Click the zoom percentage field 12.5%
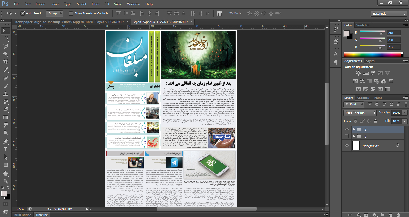Image resolution: width=409 pixels, height=217 pixels. [19, 209]
